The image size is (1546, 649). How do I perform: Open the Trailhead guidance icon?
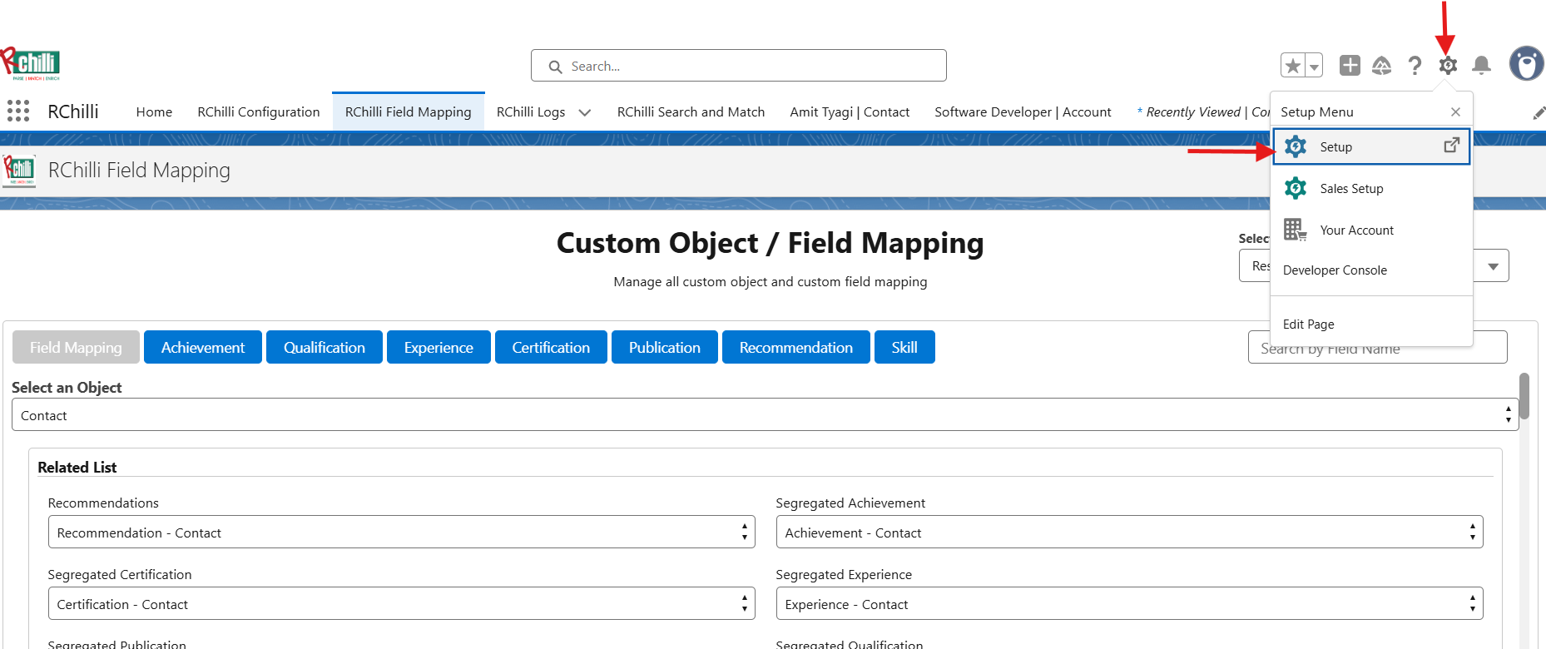1382,65
